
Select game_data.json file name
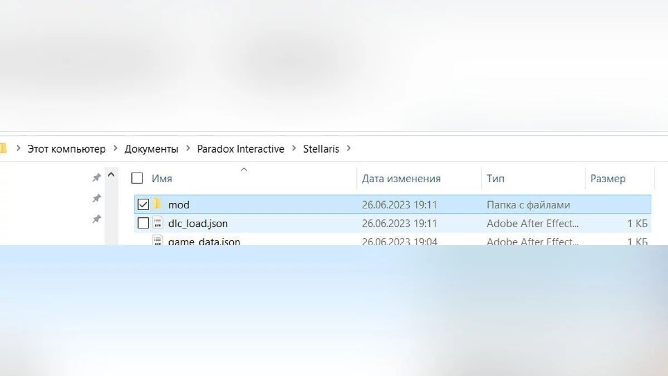204,242
